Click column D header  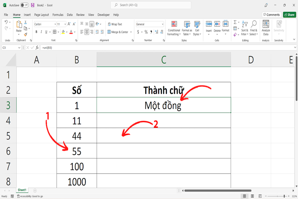tap(251, 60)
